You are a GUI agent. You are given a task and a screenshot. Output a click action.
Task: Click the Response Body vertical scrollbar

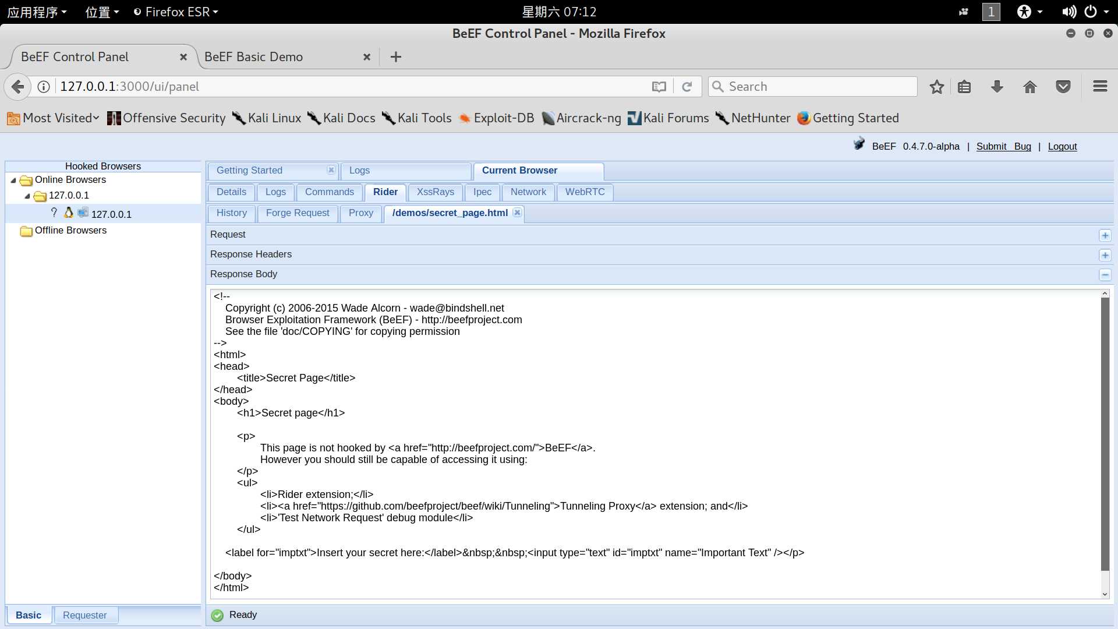click(1105, 434)
